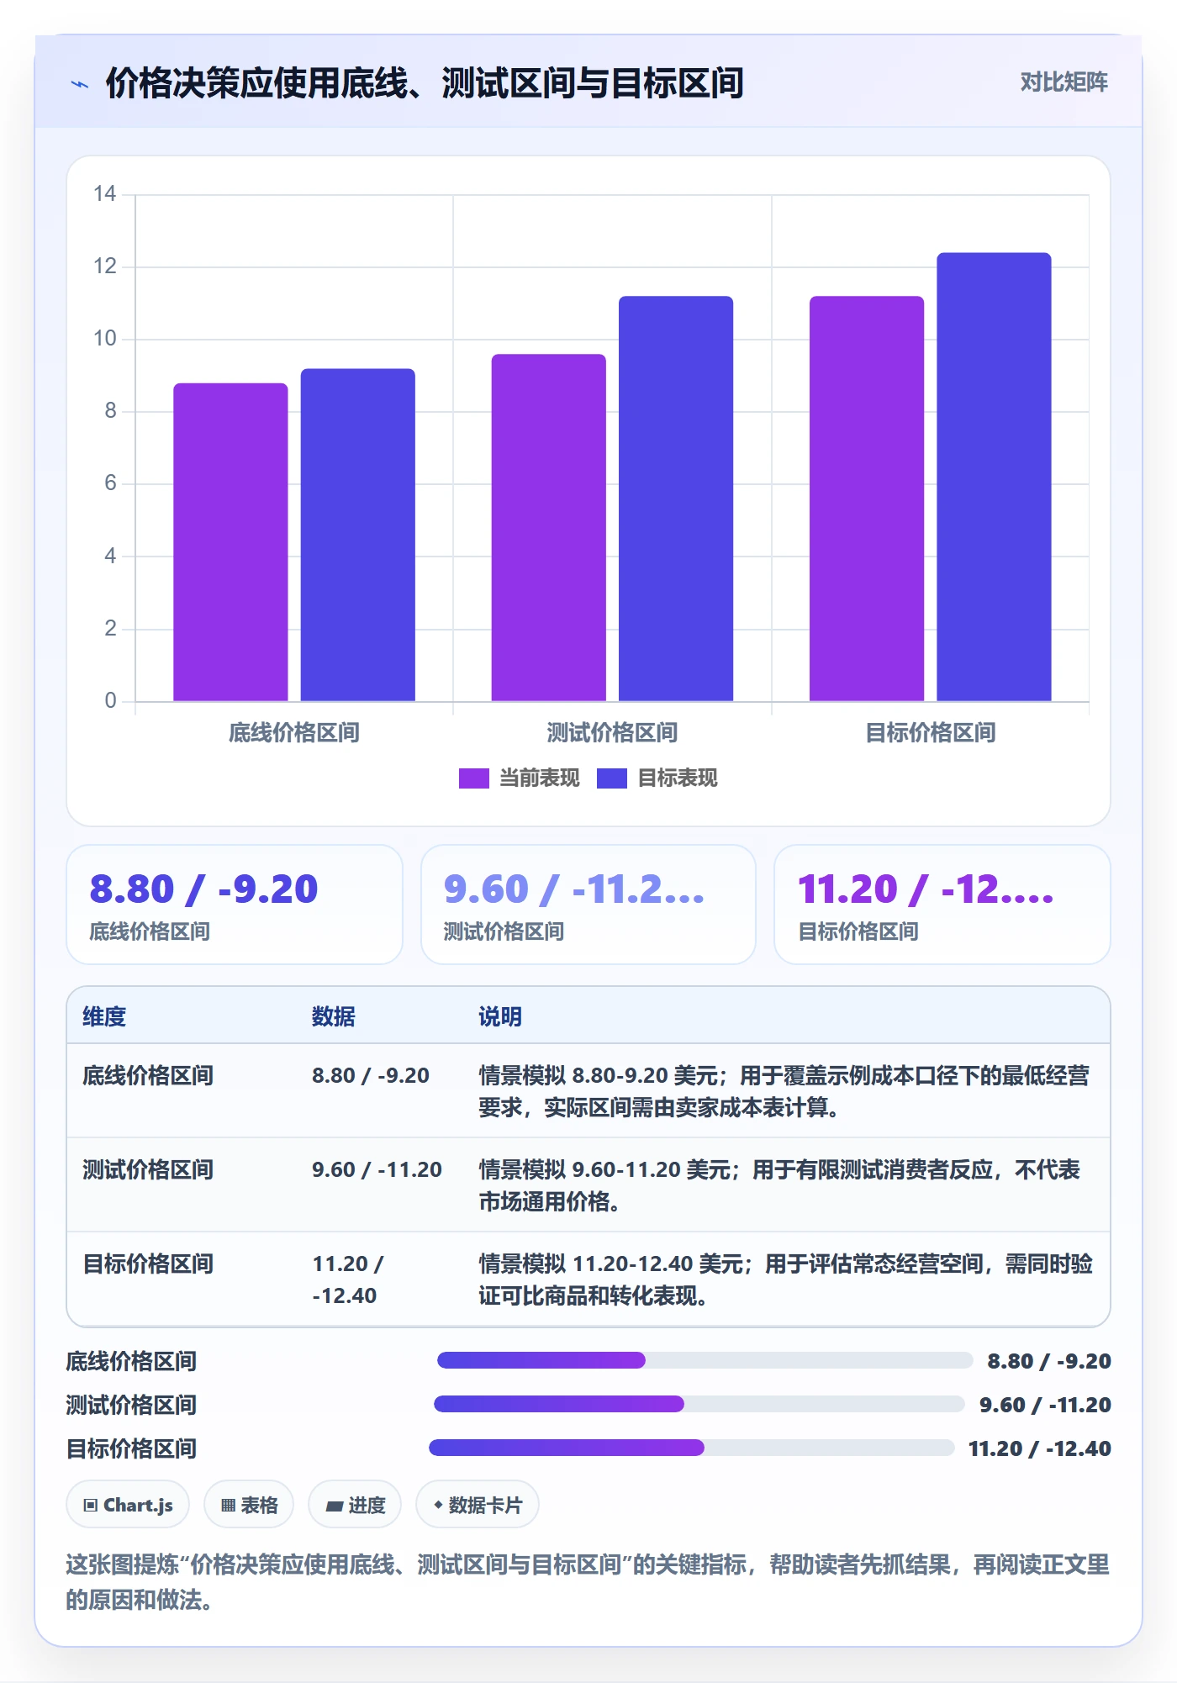The width and height of the screenshot is (1177, 1683).
Task: Click the purple 当前表现 bar for 测试价格区间
Action: tap(549, 527)
